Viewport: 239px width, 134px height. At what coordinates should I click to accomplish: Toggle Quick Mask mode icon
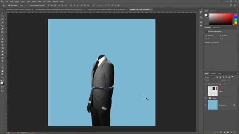coord(2,87)
